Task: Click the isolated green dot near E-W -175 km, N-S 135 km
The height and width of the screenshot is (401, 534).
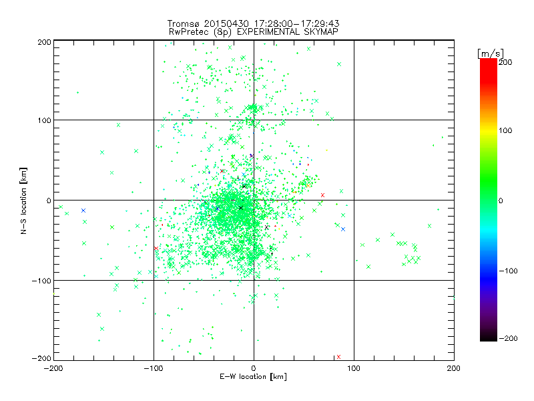Action: click(77, 92)
